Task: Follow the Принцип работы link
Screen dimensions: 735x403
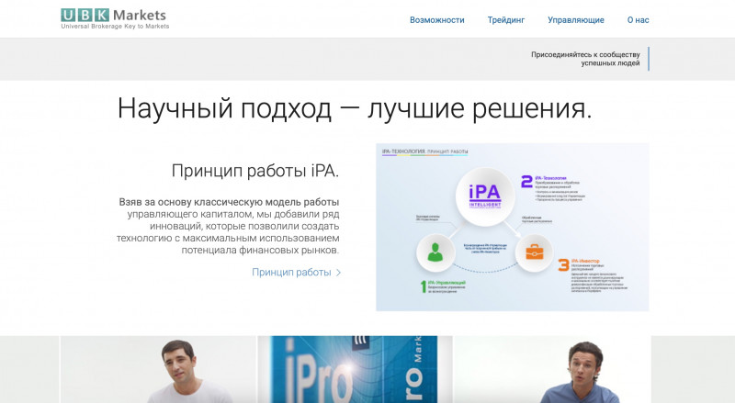Action: point(291,273)
